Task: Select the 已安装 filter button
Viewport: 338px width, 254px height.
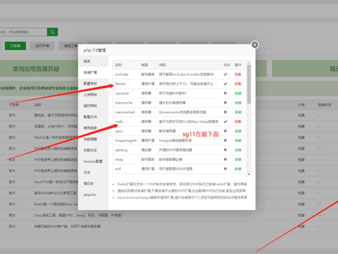Action: [15, 46]
